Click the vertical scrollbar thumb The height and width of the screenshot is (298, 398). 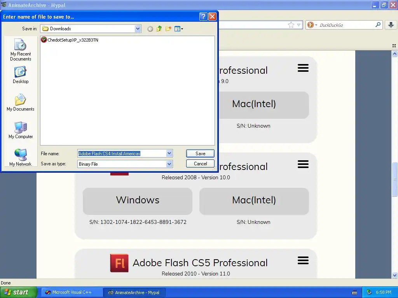click(x=395, y=179)
